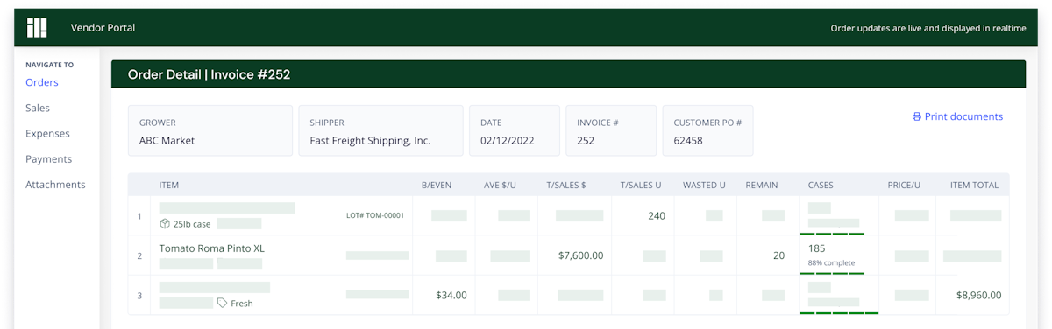Click the ABC Market grower field

(x=210, y=131)
